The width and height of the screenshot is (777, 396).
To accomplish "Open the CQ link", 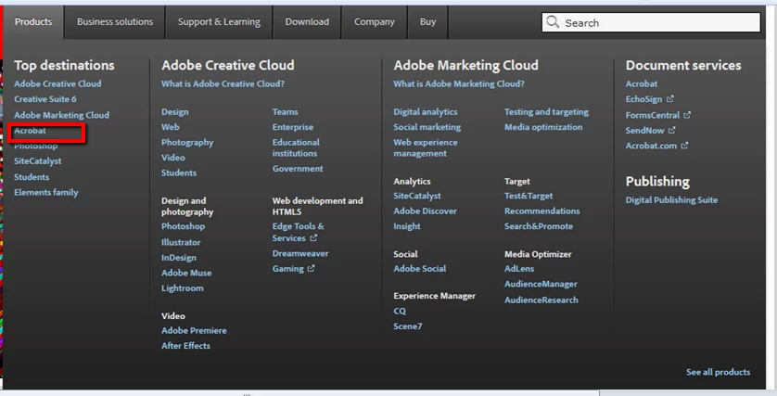I will coord(400,312).
